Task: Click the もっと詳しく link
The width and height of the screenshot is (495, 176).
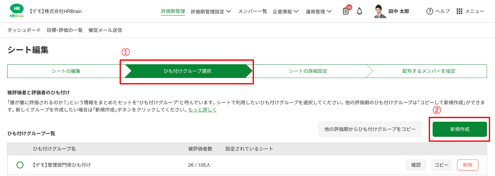Action: click(x=202, y=110)
